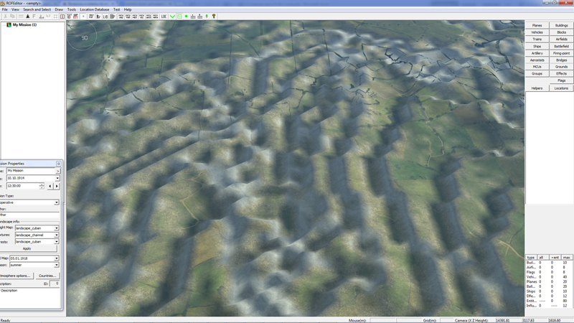The image size is (574, 323).
Task: Click the LOC toolbar icon
Action: (x=164, y=16)
